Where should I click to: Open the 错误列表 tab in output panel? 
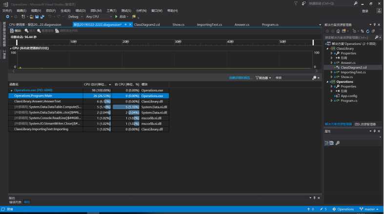[16, 202]
